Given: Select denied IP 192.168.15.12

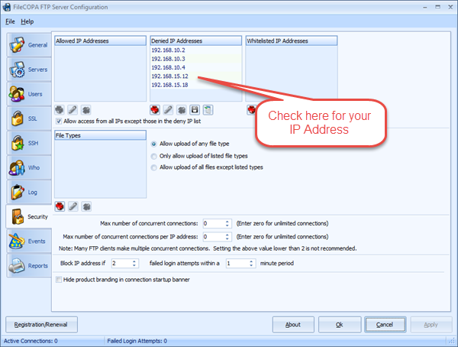Looking at the screenshot, I should 195,76.
